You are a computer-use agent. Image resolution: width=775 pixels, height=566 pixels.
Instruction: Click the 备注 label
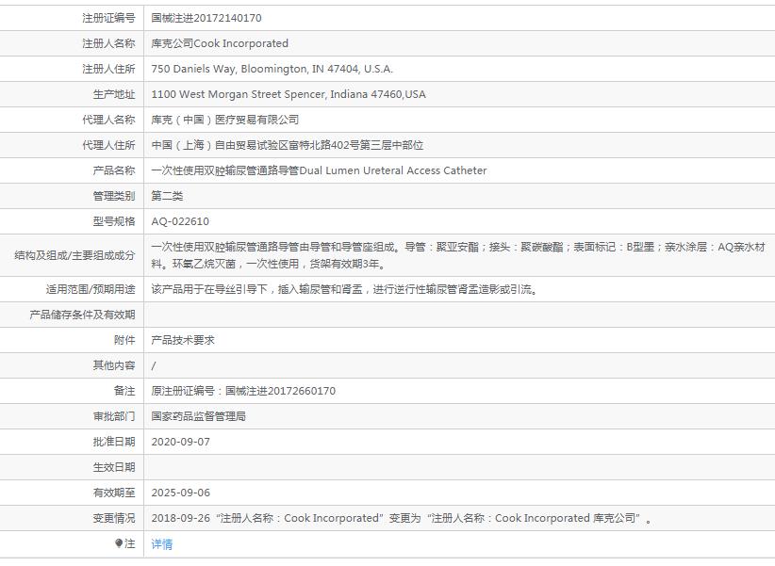[124, 391]
